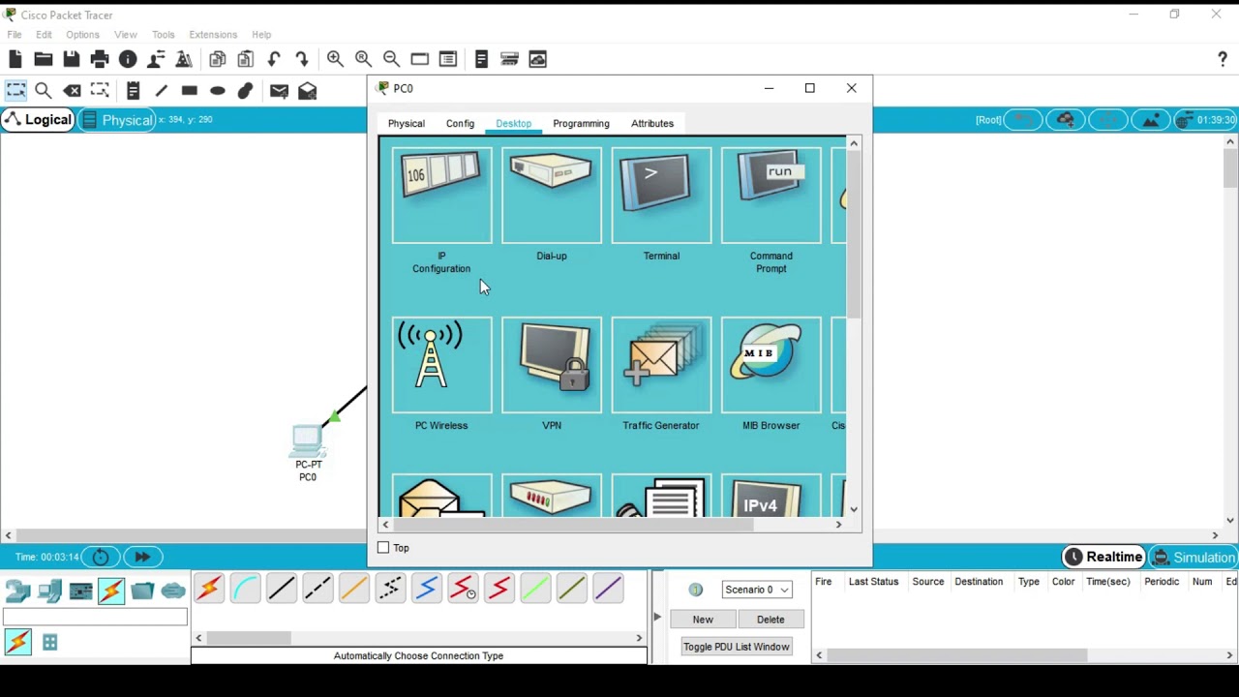Switch to Physical workspace view

(x=117, y=120)
